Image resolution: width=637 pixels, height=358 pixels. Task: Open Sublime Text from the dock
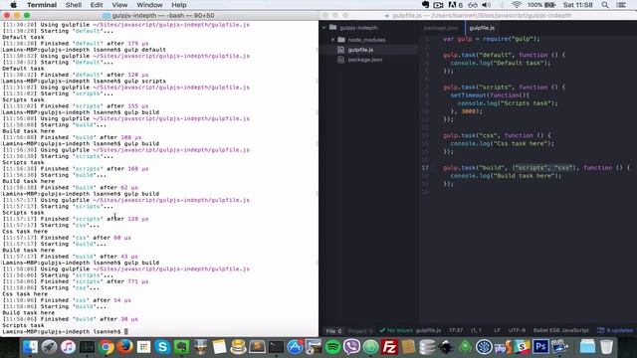pyautogui.click(x=257, y=347)
